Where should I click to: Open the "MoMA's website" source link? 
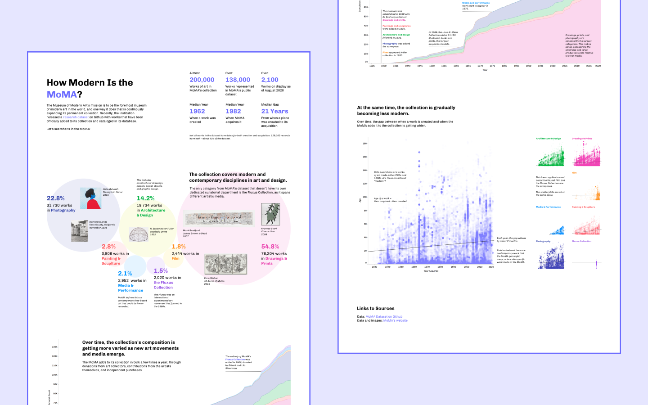[x=395, y=320]
